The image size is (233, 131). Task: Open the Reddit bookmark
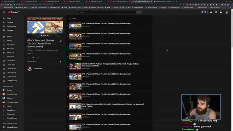[107, 7]
